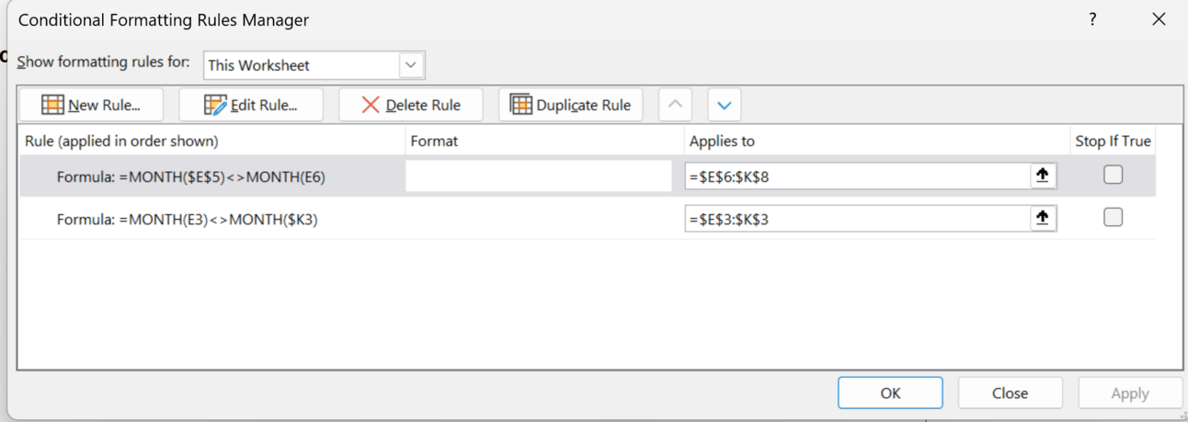The height and width of the screenshot is (422, 1188).
Task: Select the MONTH(E3)<>MONTH($K3) rule row
Action: click(x=588, y=218)
